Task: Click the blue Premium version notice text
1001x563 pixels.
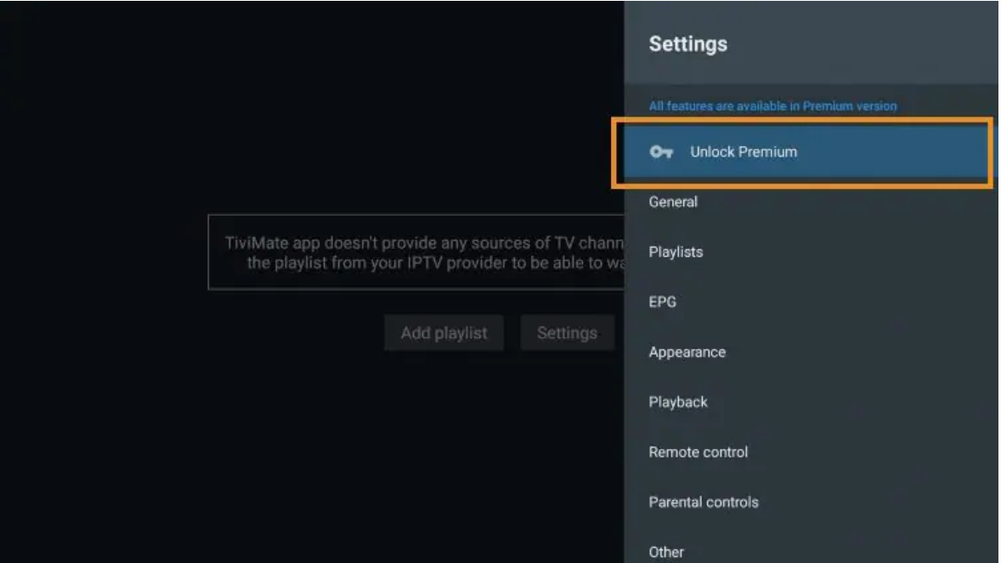Action: [x=772, y=106]
